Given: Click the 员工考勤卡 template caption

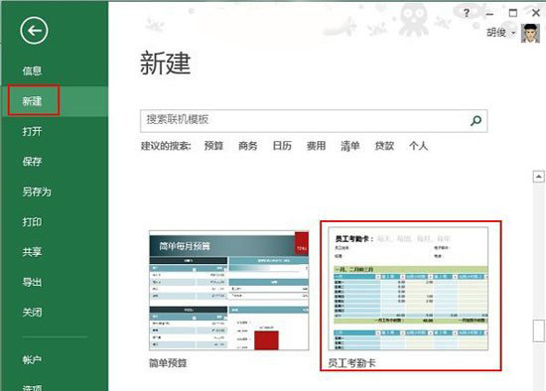Looking at the screenshot, I should coord(352,363).
